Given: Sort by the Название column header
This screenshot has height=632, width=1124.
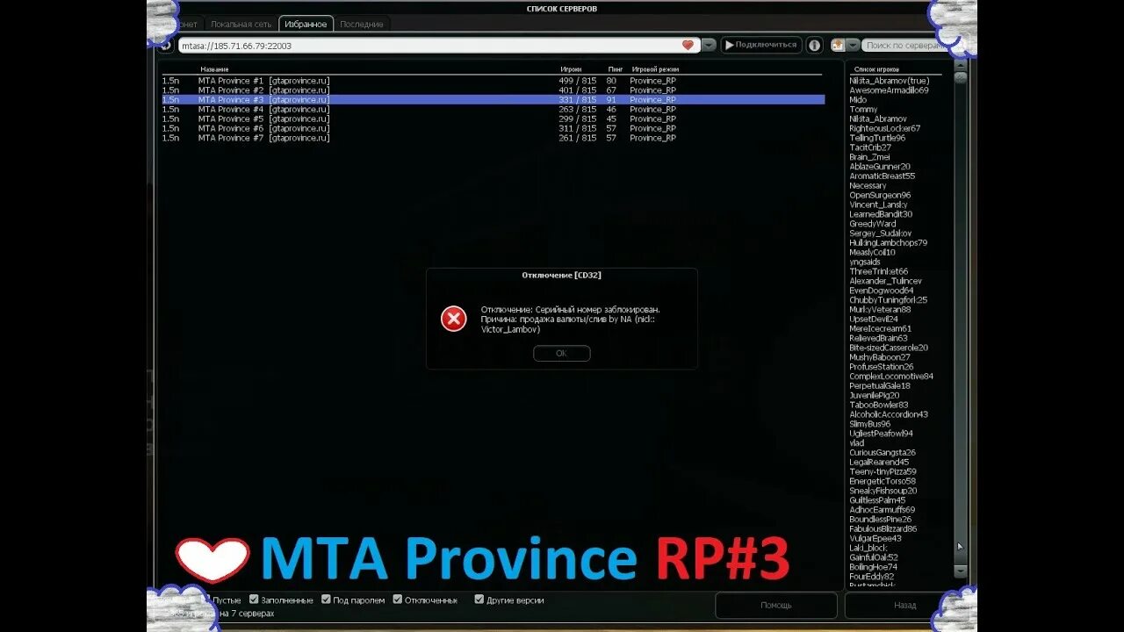Looking at the screenshot, I should 214,68.
